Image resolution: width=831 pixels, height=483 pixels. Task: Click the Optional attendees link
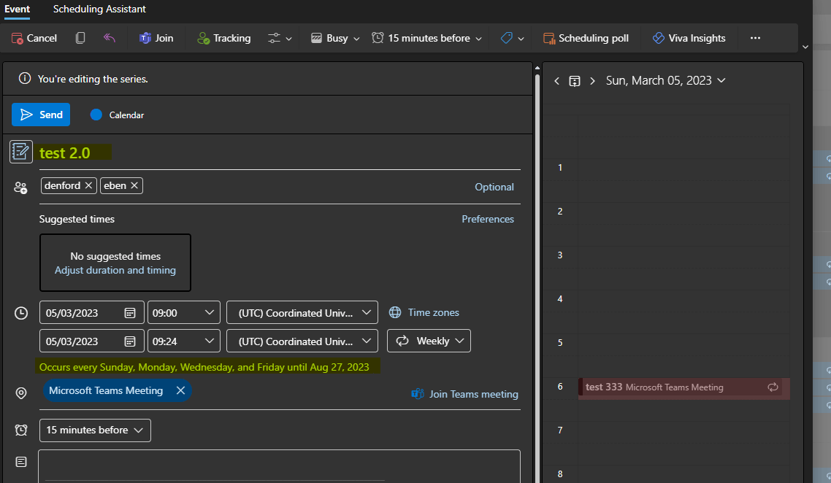click(x=494, y=187)
